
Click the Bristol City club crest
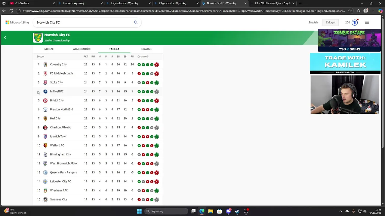[x=45, y=100]
